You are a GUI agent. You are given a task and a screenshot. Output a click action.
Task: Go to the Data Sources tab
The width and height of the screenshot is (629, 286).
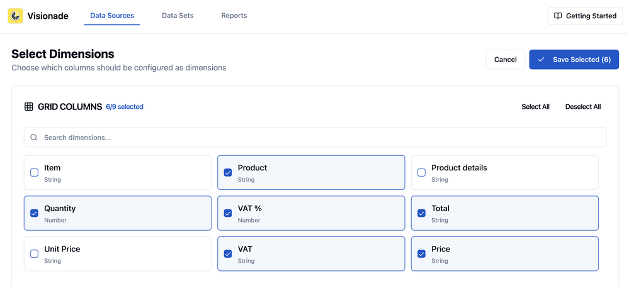pyautogui.click(x=112, y=16)
